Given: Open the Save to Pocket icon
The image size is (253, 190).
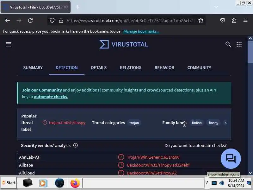Looking at the screenshot, I should click(223, 20).
